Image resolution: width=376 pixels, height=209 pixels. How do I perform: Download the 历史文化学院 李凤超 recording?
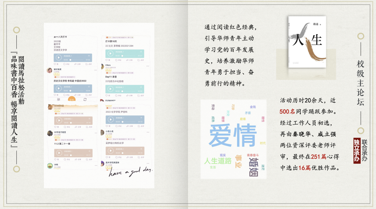[89, 87]
